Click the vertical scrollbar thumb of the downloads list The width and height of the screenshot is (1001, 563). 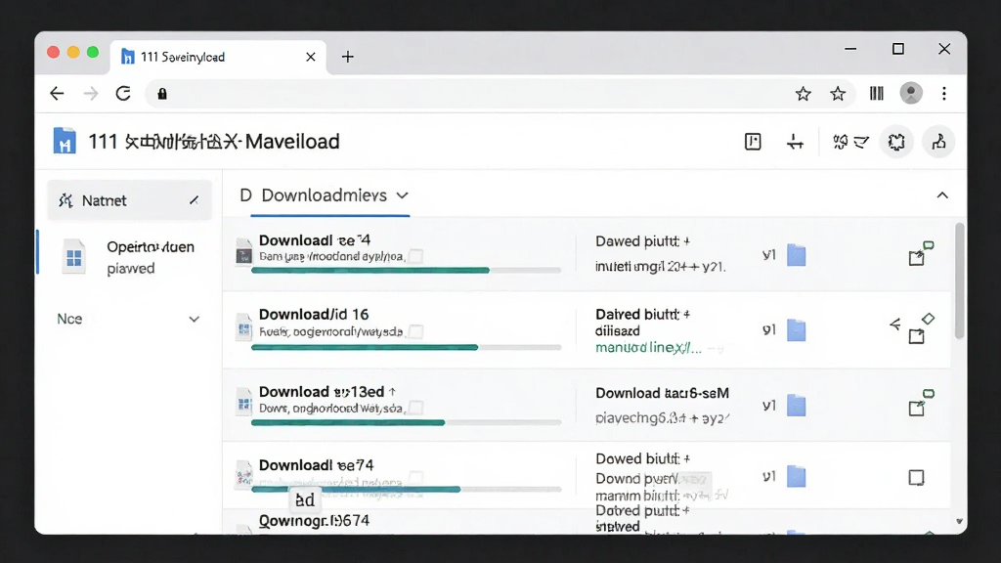959,281
